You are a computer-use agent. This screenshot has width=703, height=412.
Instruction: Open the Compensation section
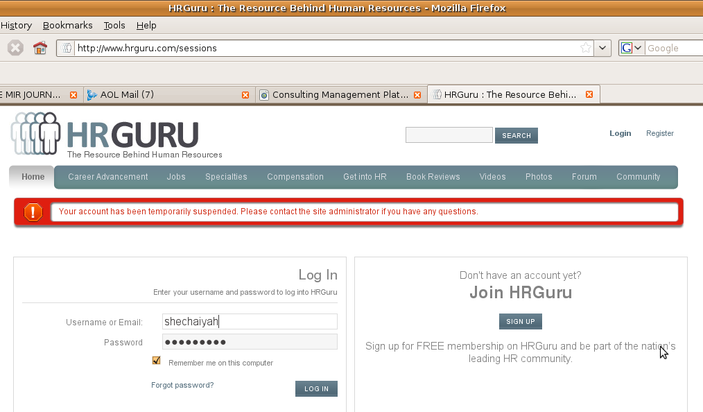295,177
